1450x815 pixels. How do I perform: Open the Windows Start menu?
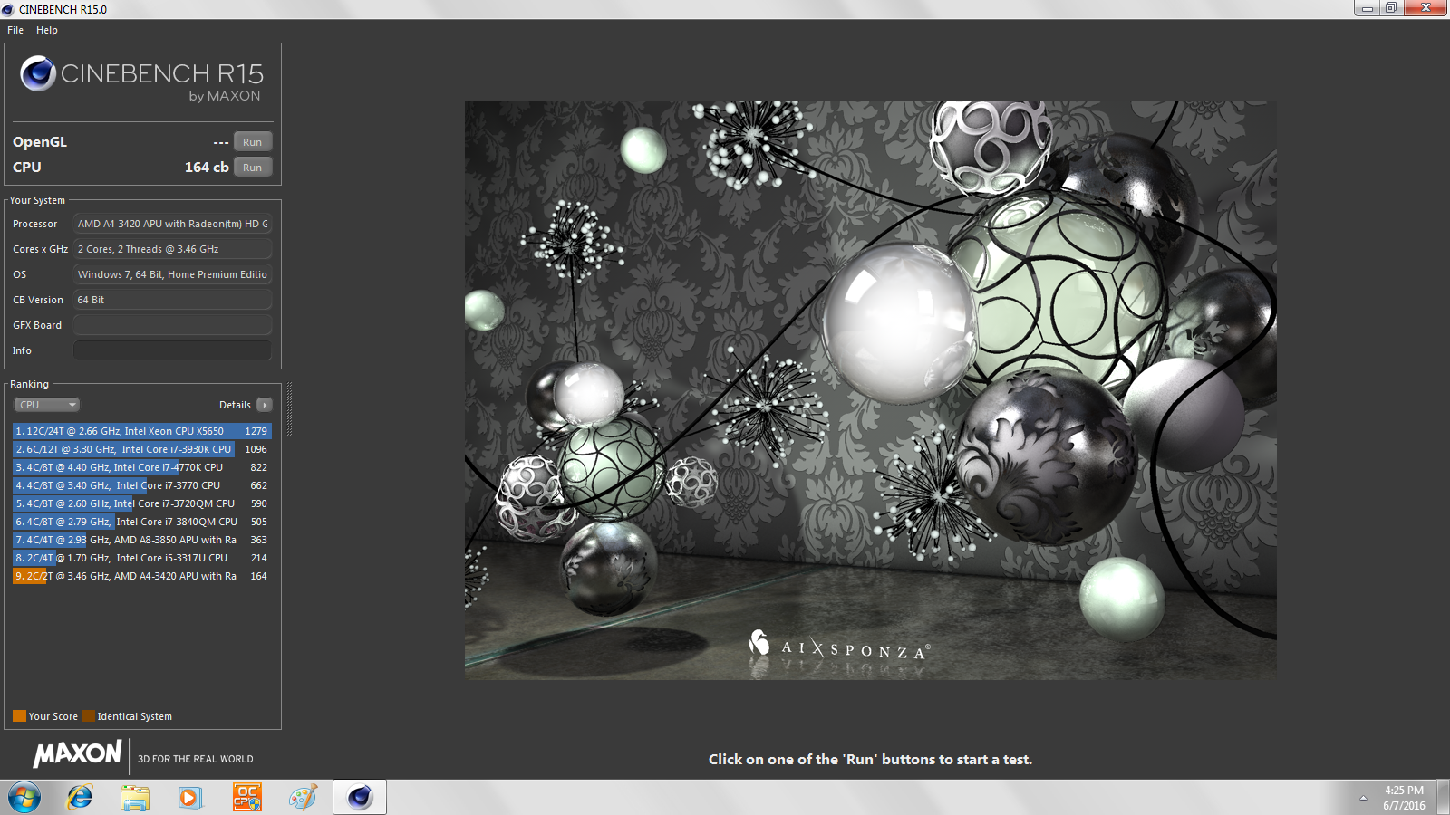(x=24, y=798)
